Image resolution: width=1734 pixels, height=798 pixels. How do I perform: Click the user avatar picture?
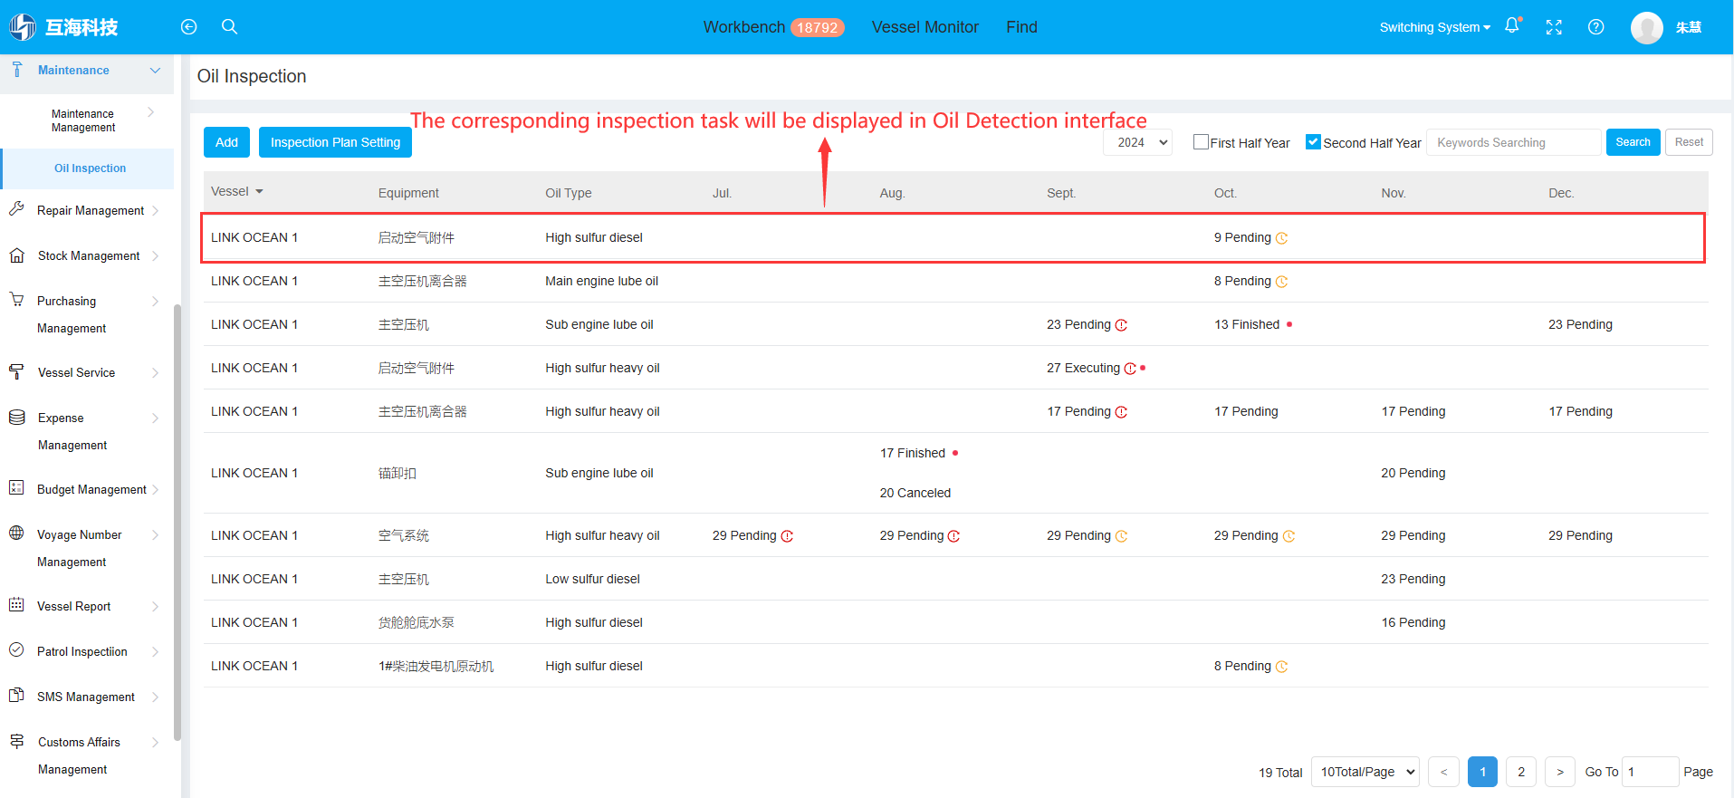(x=1647, y=27)
